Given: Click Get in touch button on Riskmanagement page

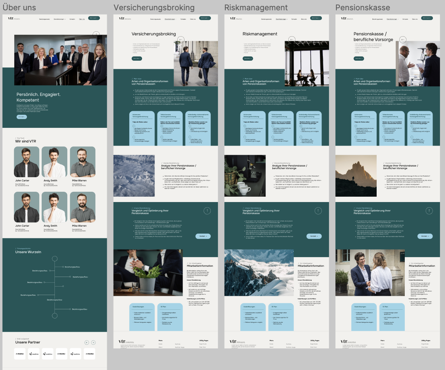Looking at the screenshot, I should pos(316,18).
